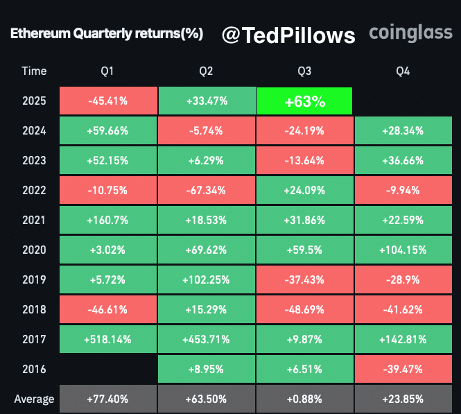Click the highlighted +63% cell
The image size is (461, 414).
(304, 101)
